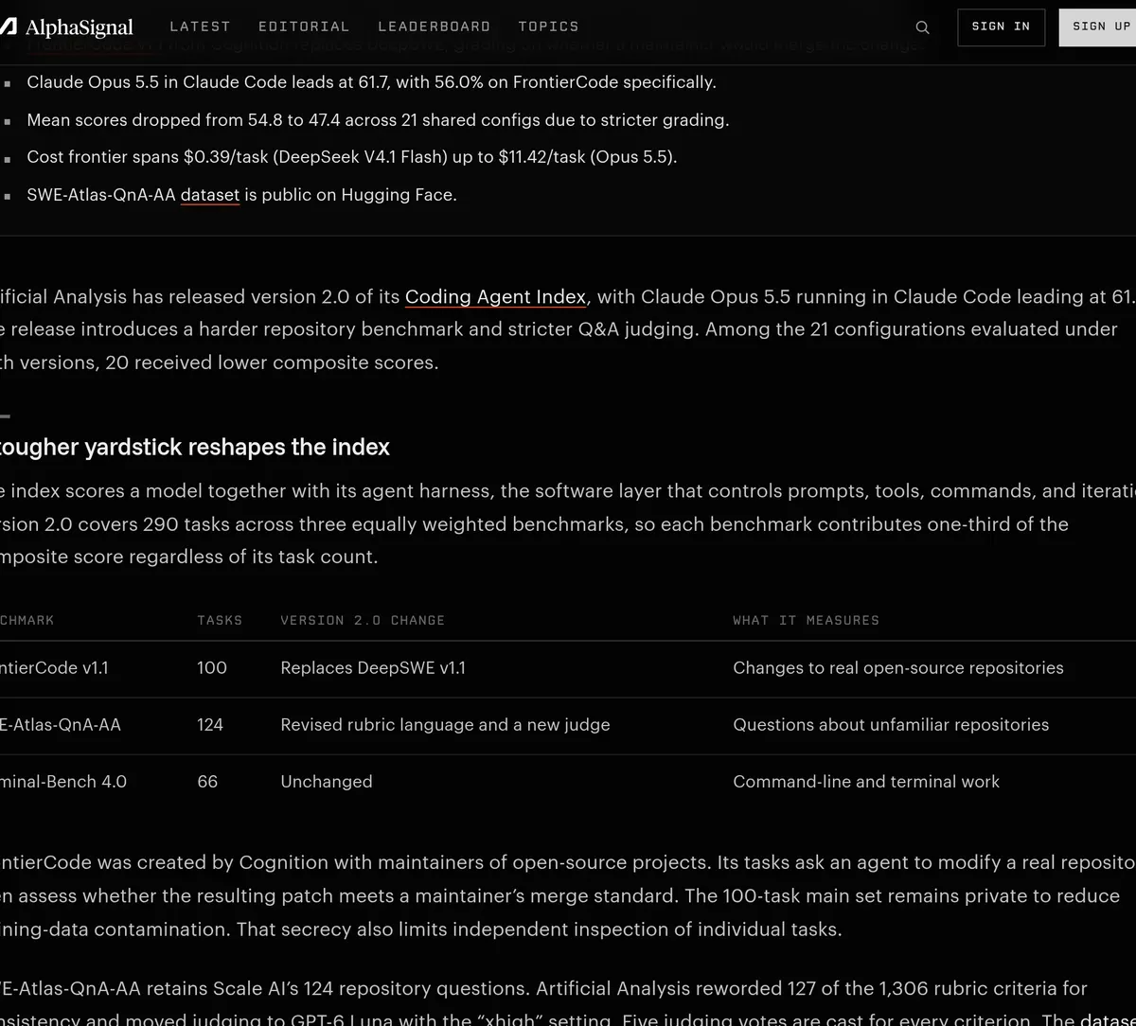This screenshot has height=1026, width=1136.
Task: Open the Topics navigation item
Action: click(x=549, y=27)
